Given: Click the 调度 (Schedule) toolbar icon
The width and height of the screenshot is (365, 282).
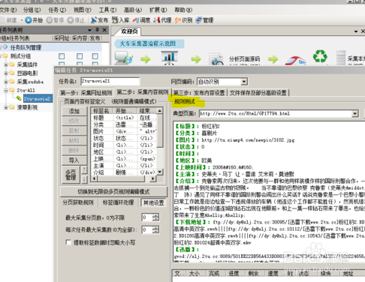Looking at the screenshot, I should 135,20.
